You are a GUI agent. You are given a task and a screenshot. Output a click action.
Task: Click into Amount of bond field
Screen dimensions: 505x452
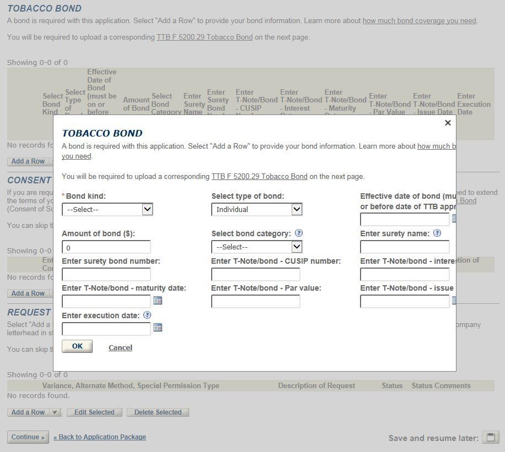(x=106, y=248)
